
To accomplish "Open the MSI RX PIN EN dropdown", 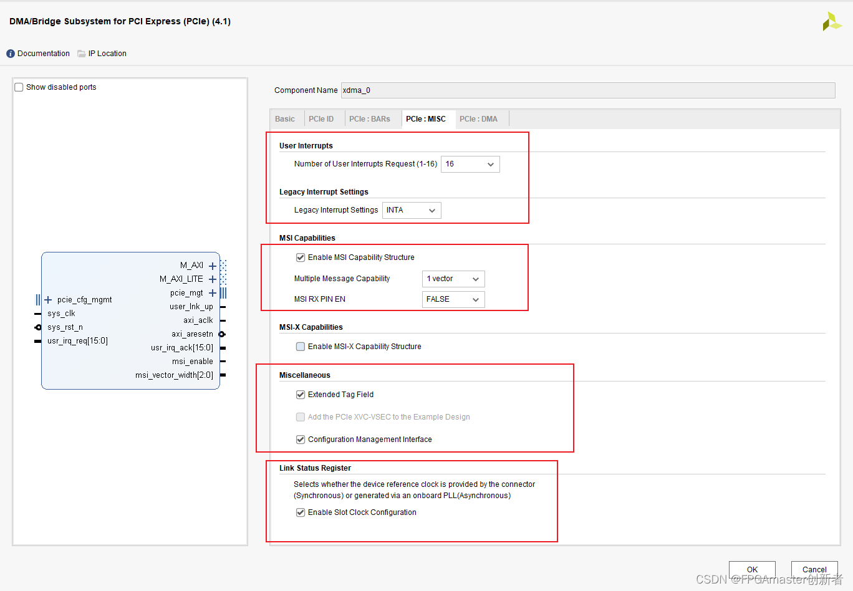I will point(453,299).
